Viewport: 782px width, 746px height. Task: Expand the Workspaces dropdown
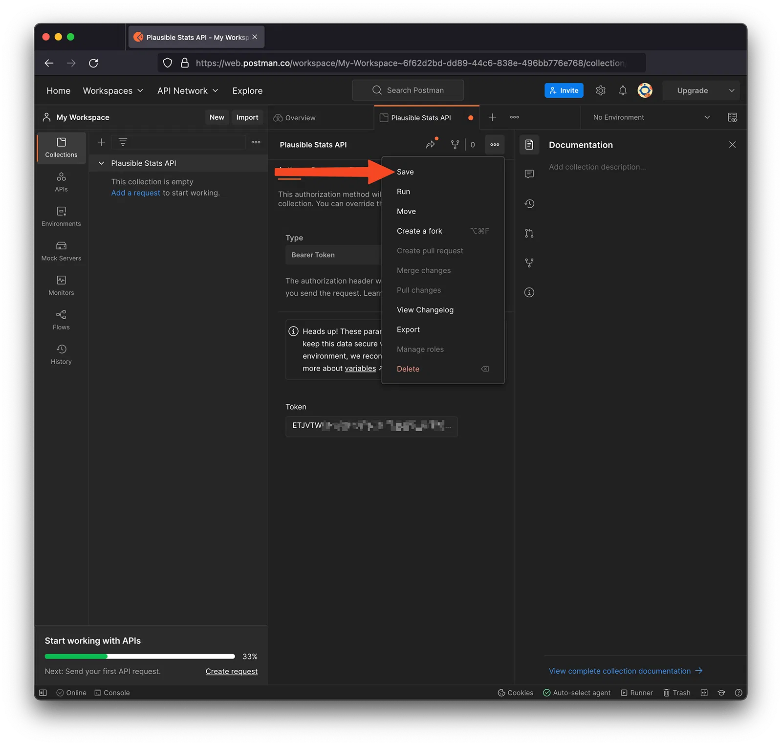click(x=113, y=91)
